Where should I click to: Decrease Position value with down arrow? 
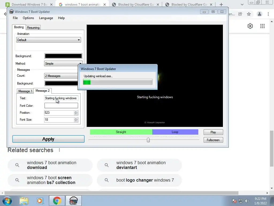(76, 114)
